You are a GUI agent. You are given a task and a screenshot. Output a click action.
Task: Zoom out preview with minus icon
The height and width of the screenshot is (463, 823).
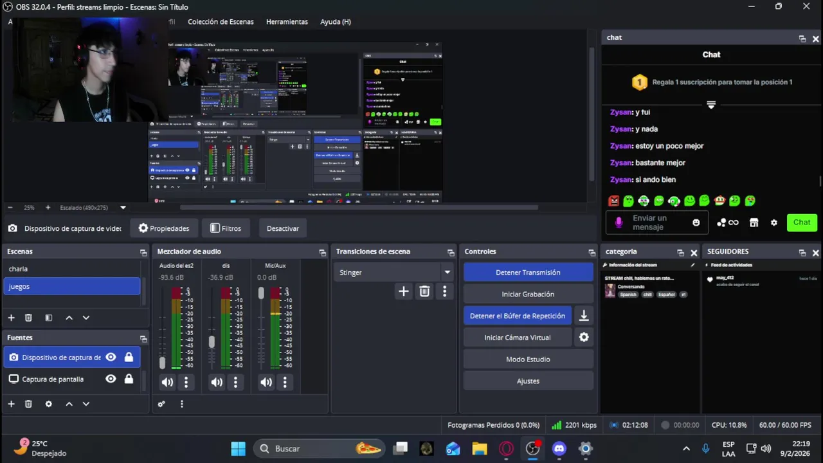tap(10, 208)
